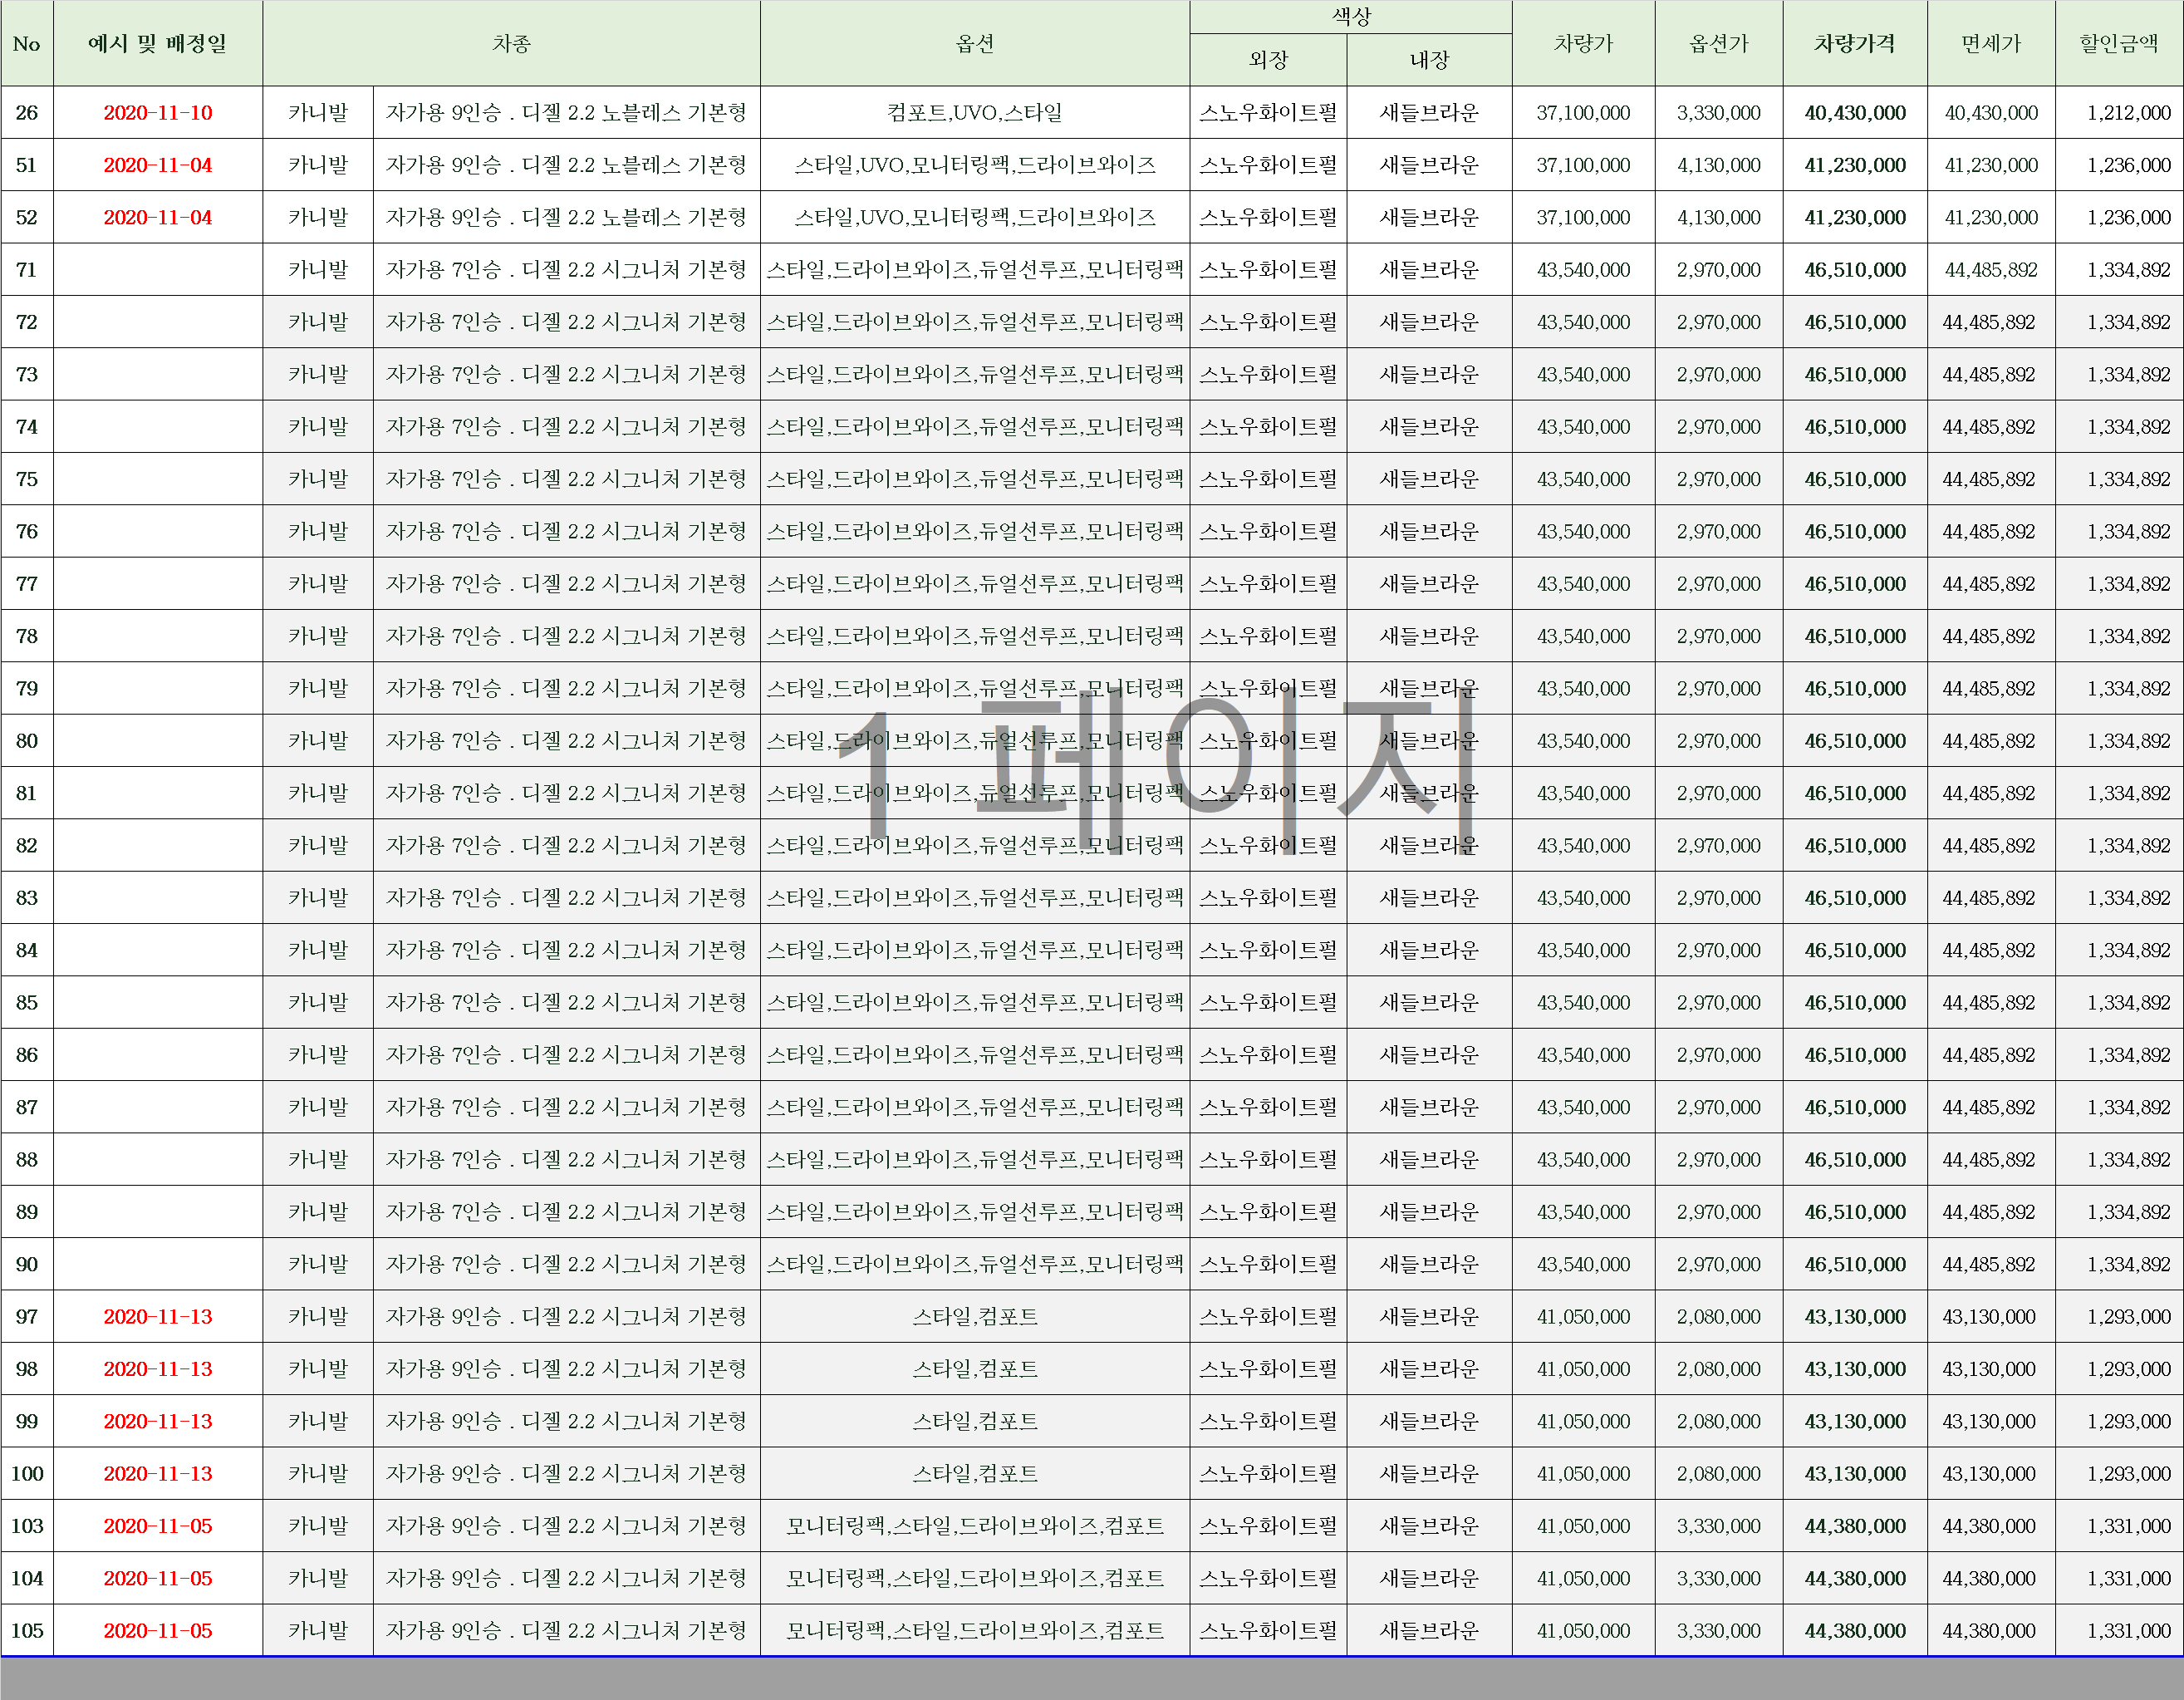Select the 차량가격 header cell
This screenshot has height=1700, width=2184.
coord(1854,44)
